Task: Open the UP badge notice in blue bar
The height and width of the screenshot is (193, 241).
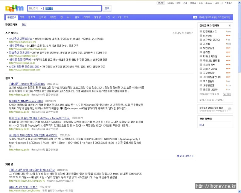Action: (195, 17)
